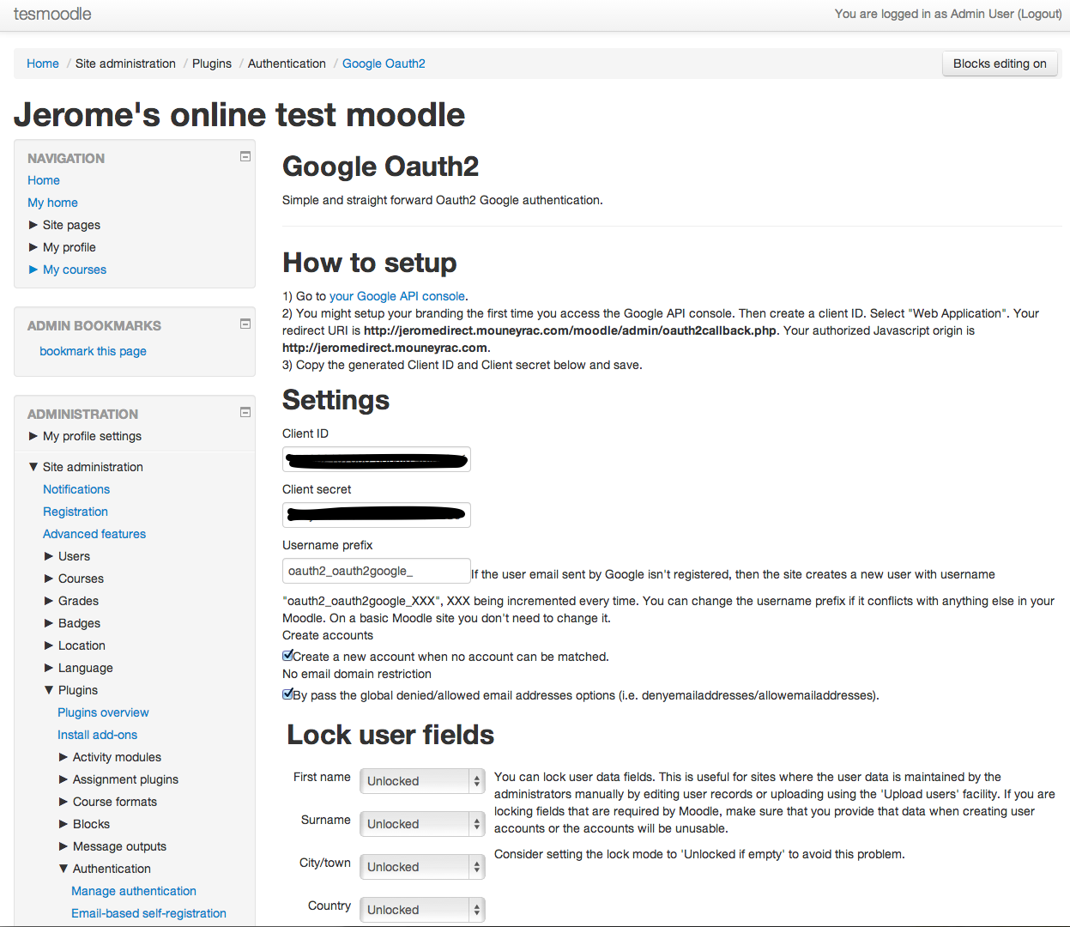This screenshot has height=927, width=1070.
Task: Expand Assignment plugins node
Action: [x=63, y=779]
